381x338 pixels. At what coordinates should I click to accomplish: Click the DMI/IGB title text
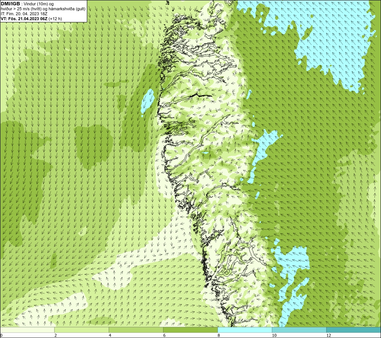pyautogui.click(x=10, y=4)
